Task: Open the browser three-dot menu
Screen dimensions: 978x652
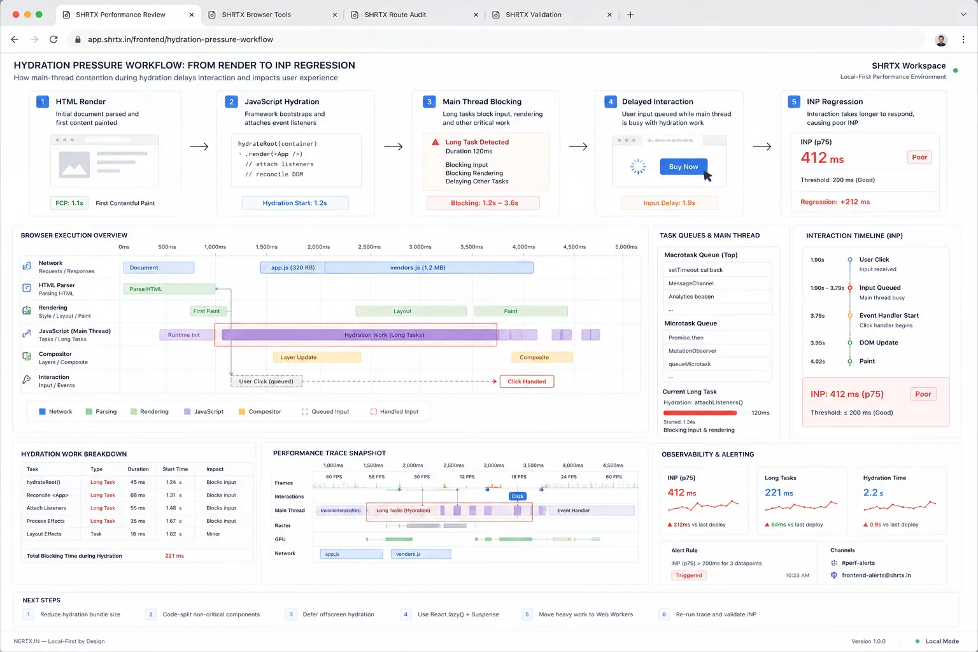Action: pyautogui.click(x=963, y=39)
